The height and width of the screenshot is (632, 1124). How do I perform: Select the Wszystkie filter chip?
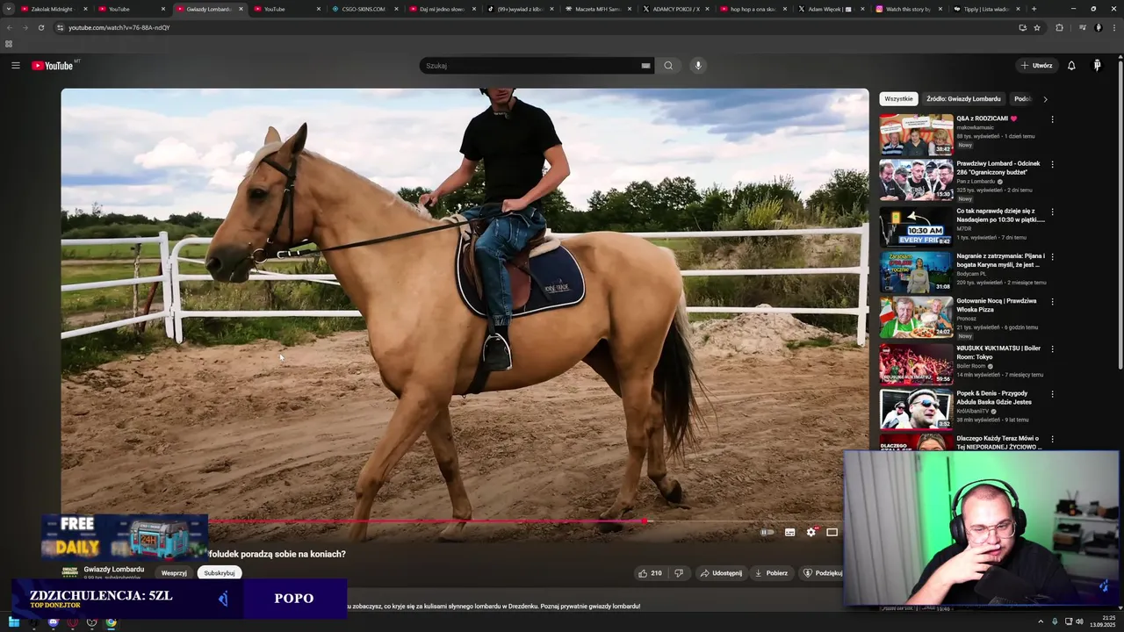pos(898,99)
